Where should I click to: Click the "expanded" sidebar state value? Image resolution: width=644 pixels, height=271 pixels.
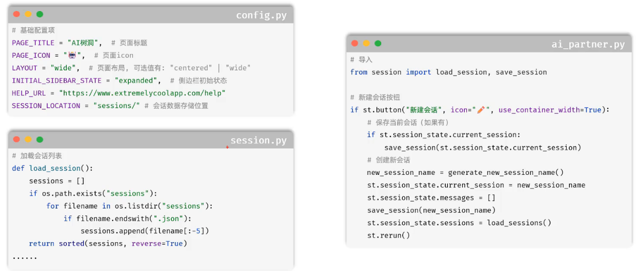pyautogui.click(x=136, y=80)
